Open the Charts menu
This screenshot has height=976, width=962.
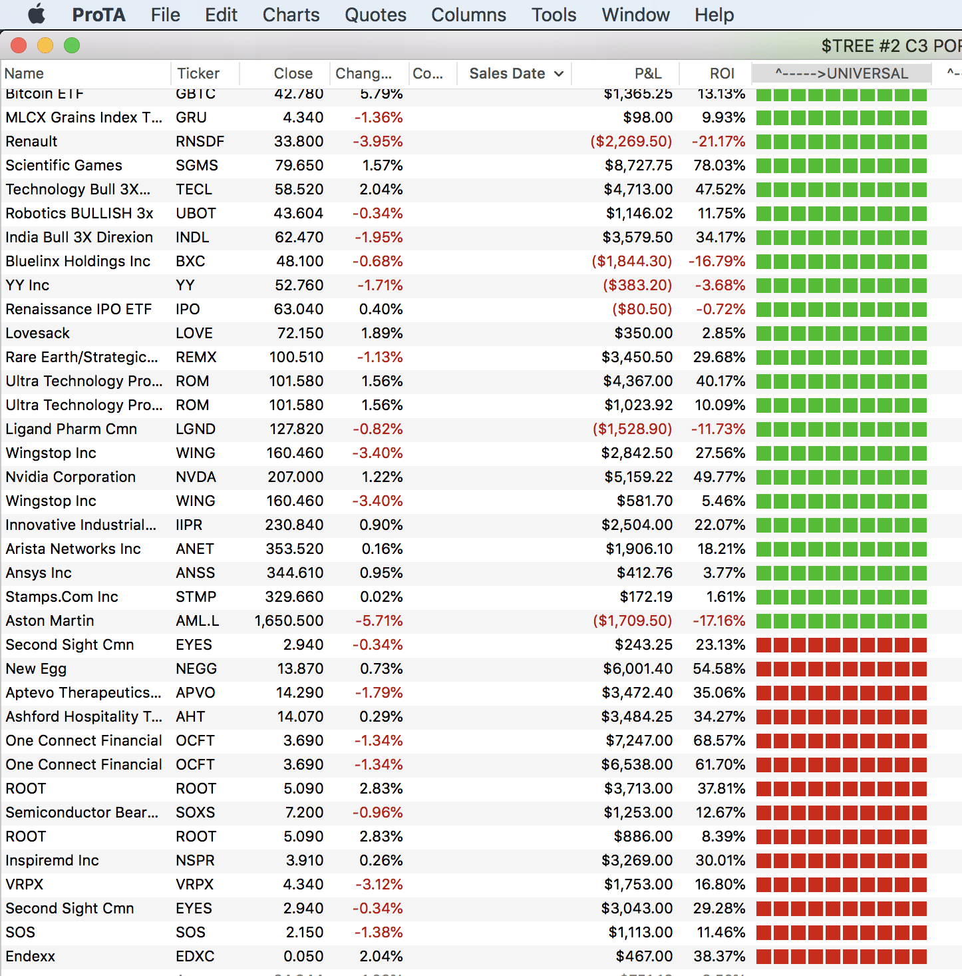[x=291, y=15]
